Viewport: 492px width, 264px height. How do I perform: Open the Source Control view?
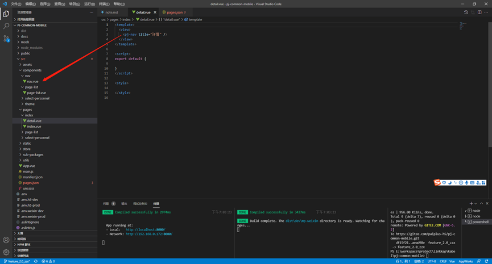6,39
